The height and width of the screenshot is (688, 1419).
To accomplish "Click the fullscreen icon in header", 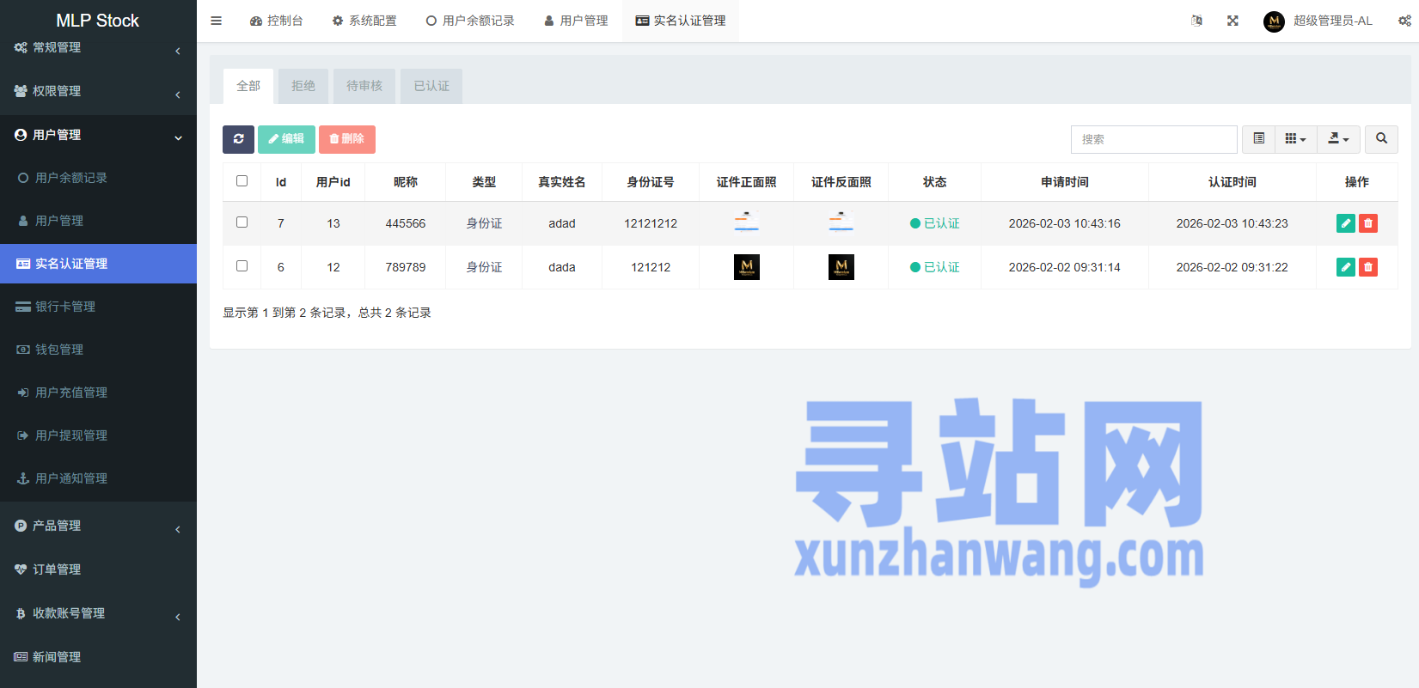I will [1232, 21].
